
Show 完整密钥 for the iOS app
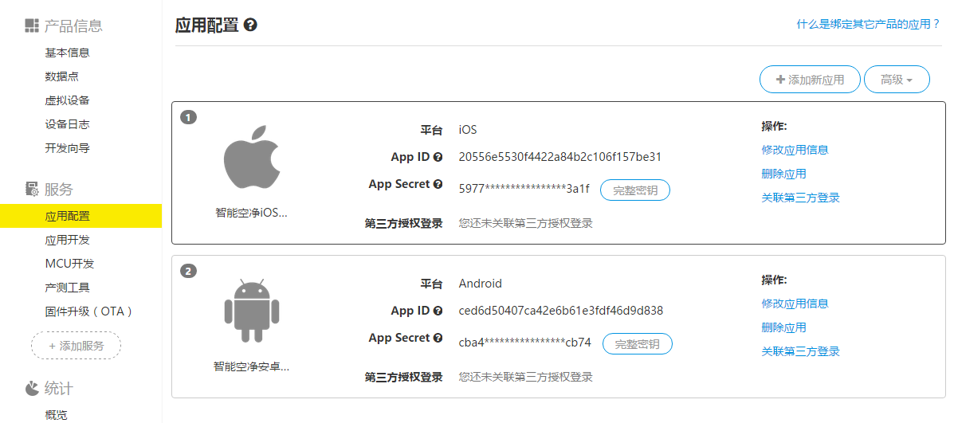pos(634,190)
